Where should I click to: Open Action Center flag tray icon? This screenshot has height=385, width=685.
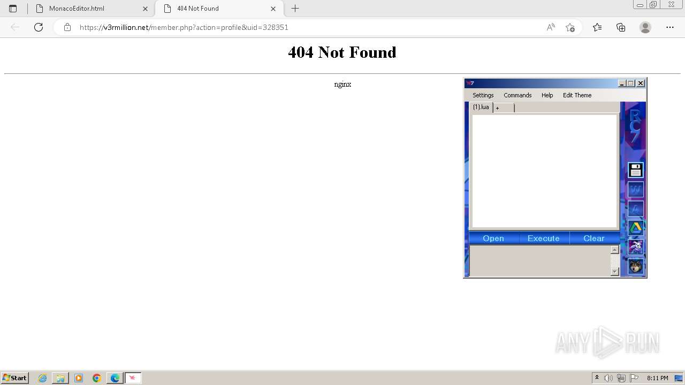[634, 378]
